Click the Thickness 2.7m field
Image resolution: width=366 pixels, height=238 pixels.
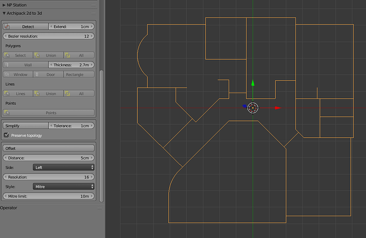point(72,65)
